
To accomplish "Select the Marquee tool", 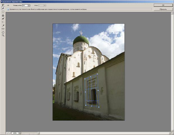I will click(x=3, y=12).
